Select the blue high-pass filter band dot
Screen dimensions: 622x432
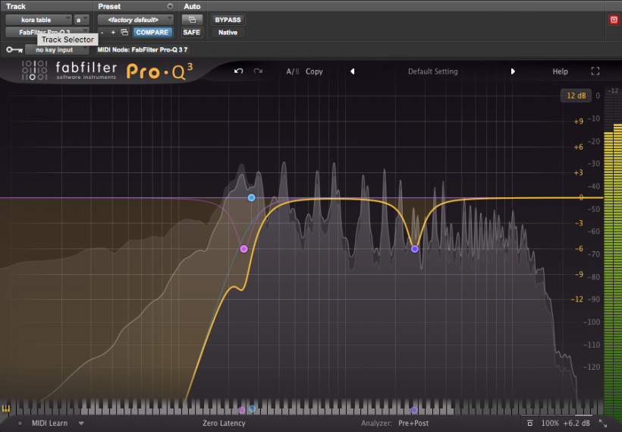251,197
